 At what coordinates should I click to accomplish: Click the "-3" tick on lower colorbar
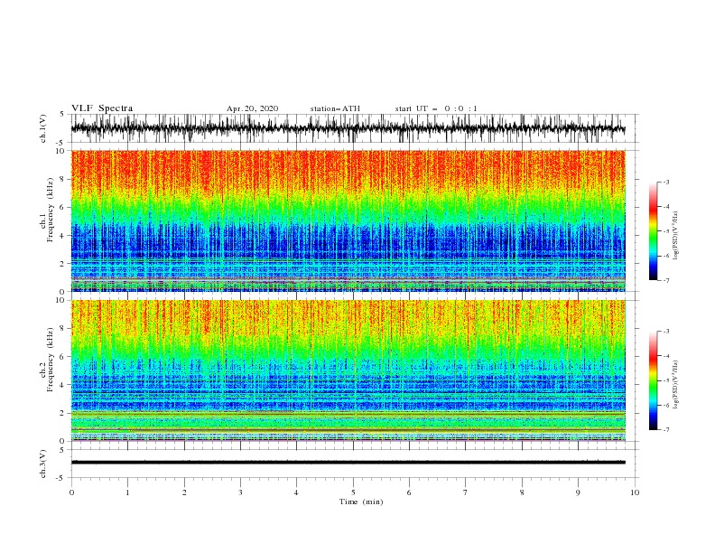(x=666, y=332)
